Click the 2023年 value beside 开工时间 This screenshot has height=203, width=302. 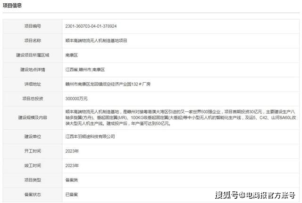click(x=72, y=151)
